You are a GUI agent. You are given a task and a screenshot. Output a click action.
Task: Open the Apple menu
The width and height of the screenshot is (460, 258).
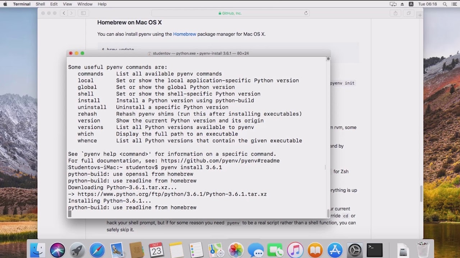(5, 4)
